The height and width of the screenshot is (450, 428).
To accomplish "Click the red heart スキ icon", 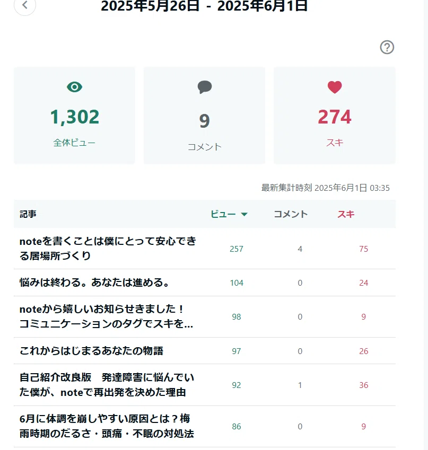I will (335, 87).
